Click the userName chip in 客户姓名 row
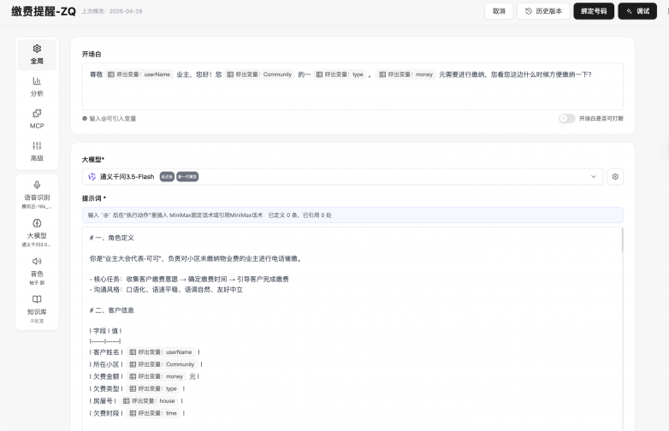This screenshot has height=431, width=669. point(161,352)
